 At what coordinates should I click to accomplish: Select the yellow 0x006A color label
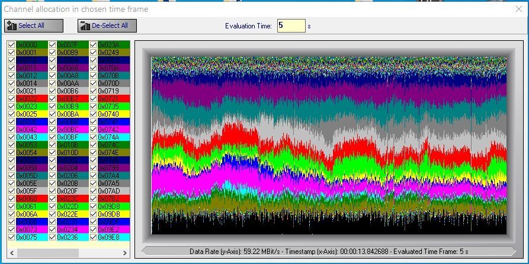(32, 214)
